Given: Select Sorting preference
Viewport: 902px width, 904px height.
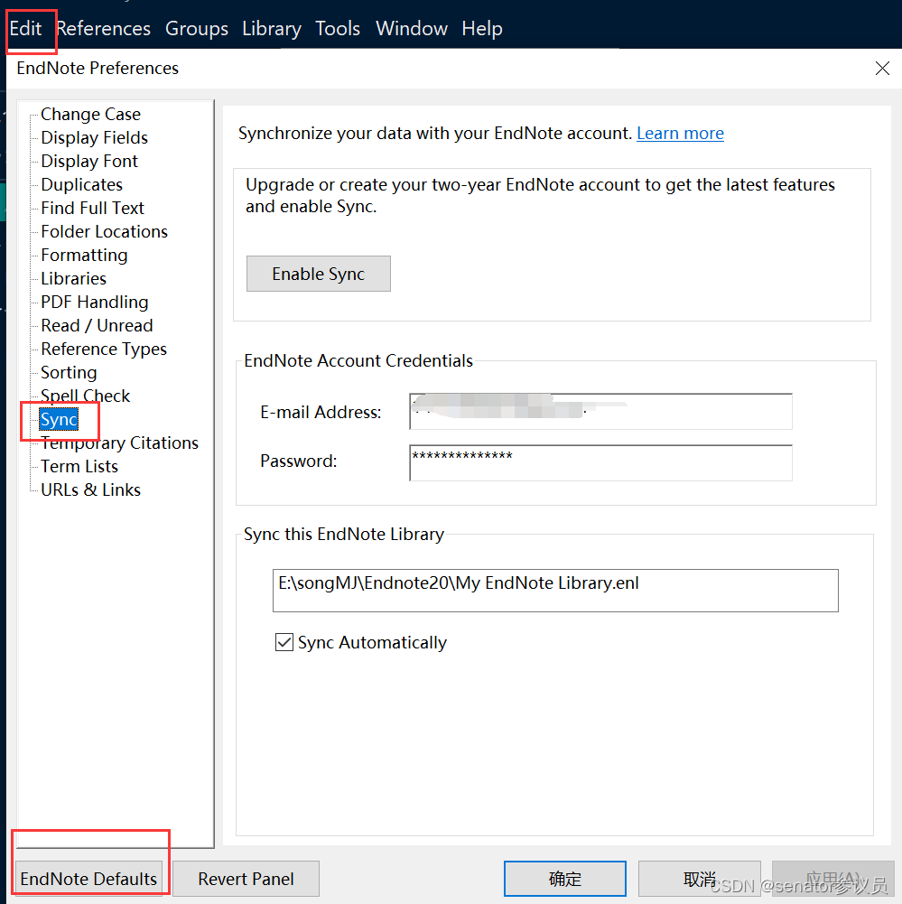Looking at the screenshot, I should [69, 372].
